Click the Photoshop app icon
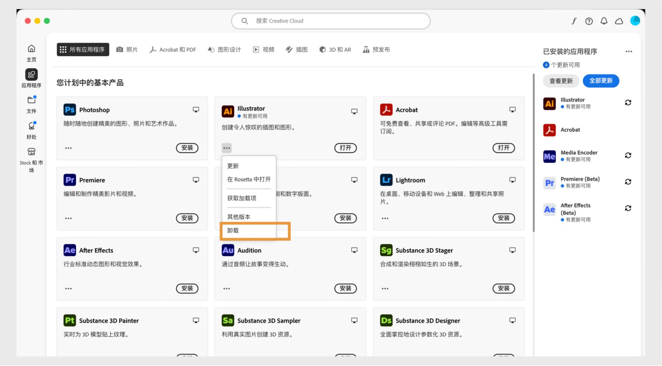The height and width of the screenshot is (366, 662). (x=70, y=110)
